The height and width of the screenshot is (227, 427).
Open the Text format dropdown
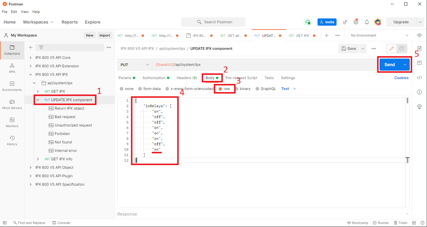tap(288, 89)
